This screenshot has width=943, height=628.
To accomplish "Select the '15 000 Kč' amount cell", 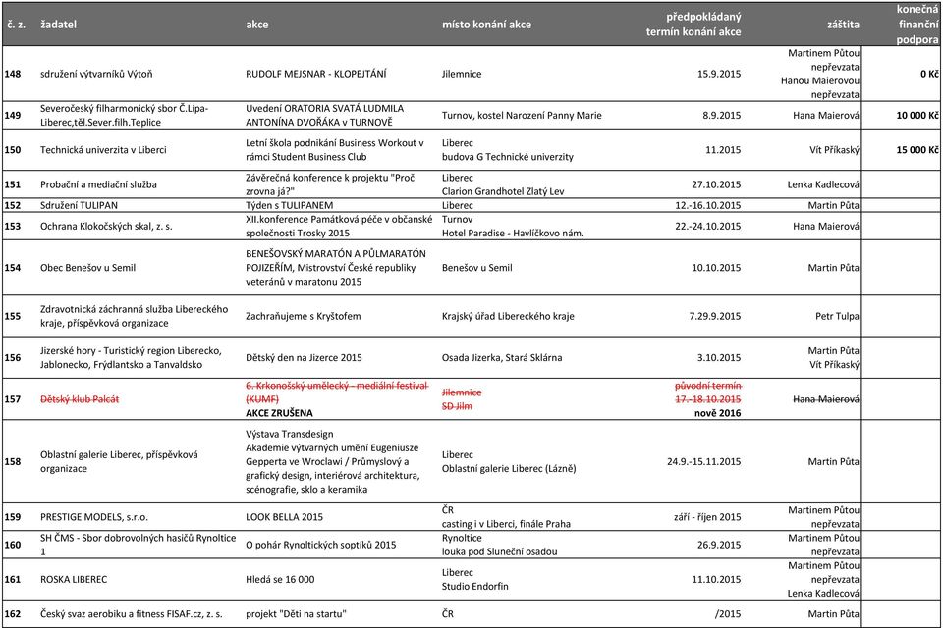I will click(x=917, y=150).
